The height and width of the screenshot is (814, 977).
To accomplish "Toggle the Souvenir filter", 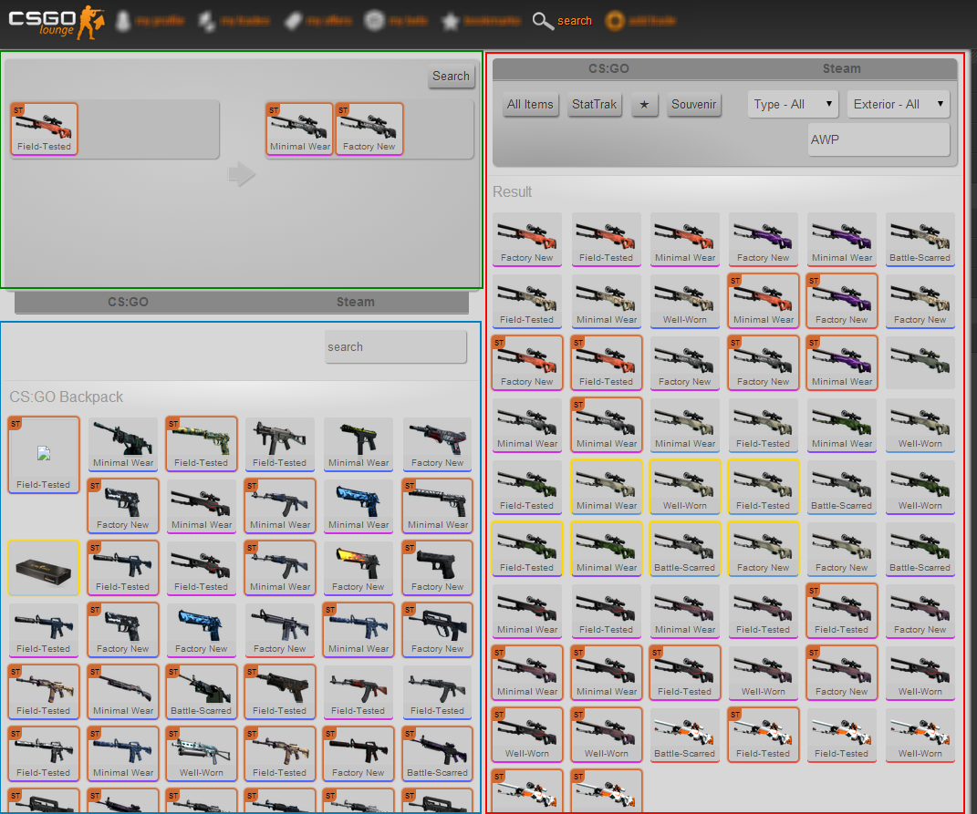I will tap(693, 105).
